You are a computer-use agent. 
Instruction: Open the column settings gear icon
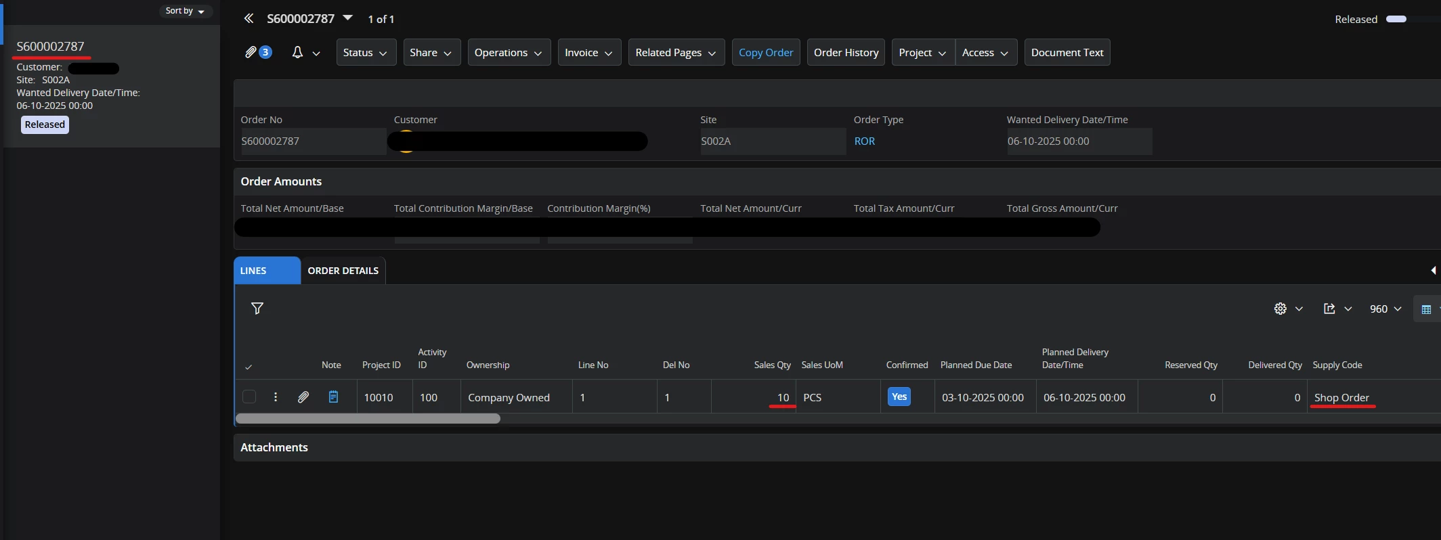[1280, 309]
